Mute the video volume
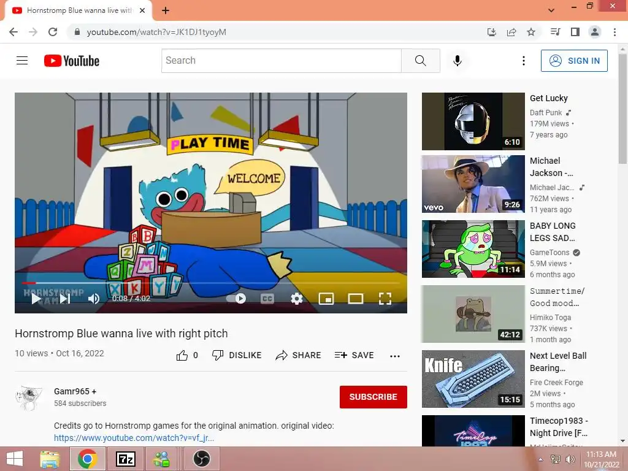 [94, 299]
